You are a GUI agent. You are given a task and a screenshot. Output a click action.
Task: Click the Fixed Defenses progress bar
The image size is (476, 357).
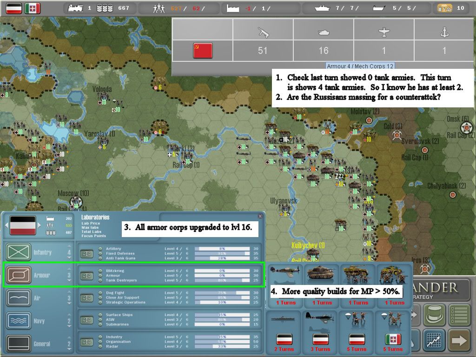222,253
